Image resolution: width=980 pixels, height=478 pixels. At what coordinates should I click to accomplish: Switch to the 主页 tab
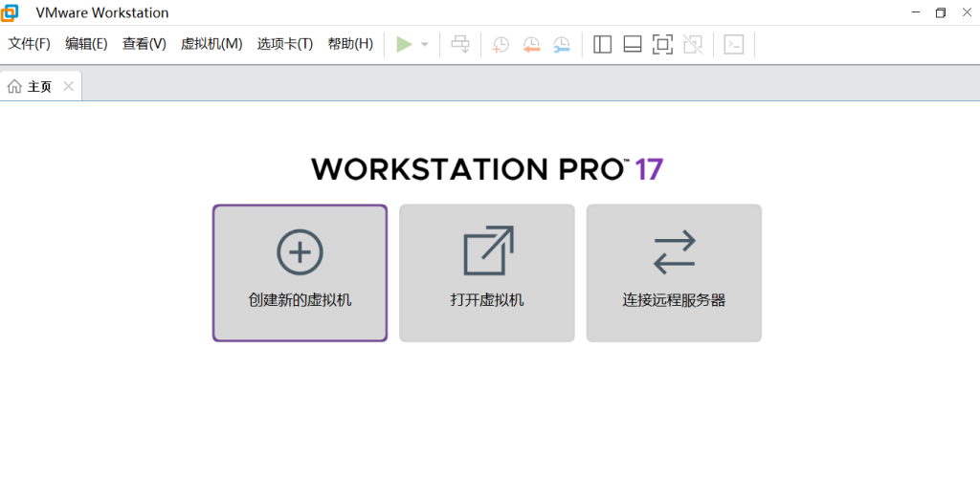tap(40, 86)
